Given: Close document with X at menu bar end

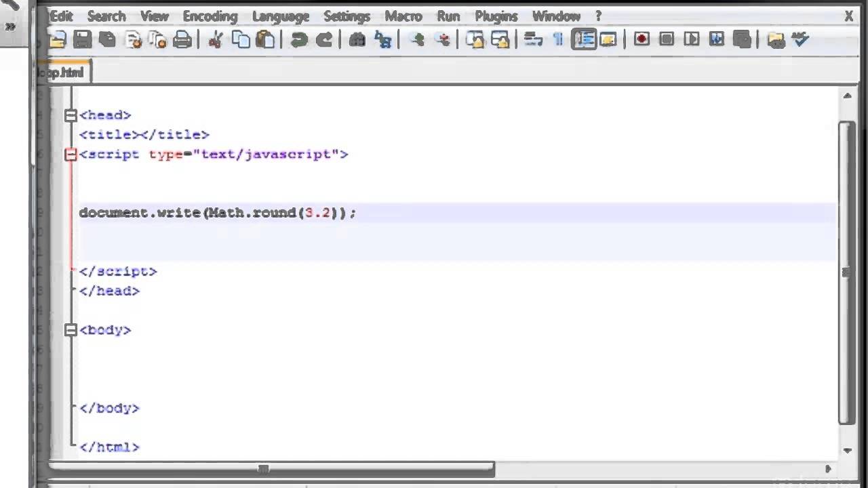Looking at the screenshot, I should point(848,16).
